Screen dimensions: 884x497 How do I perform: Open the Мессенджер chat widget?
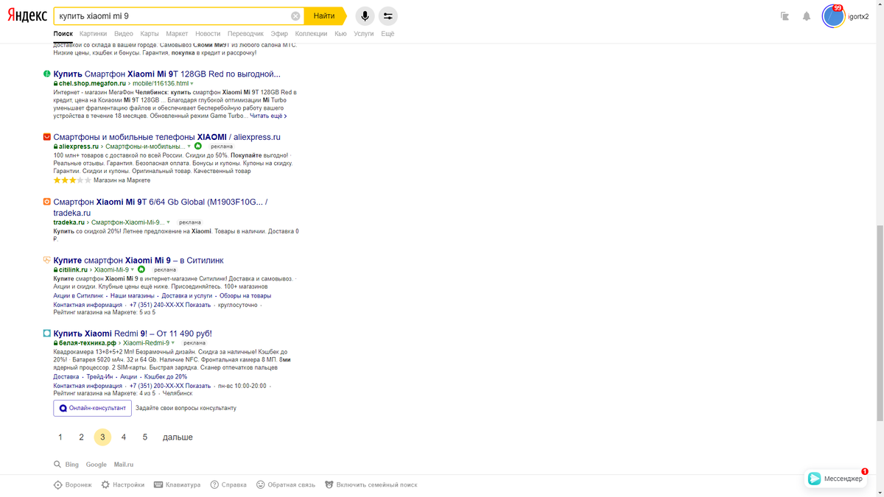pyautogui.click(x=835, y=479)
